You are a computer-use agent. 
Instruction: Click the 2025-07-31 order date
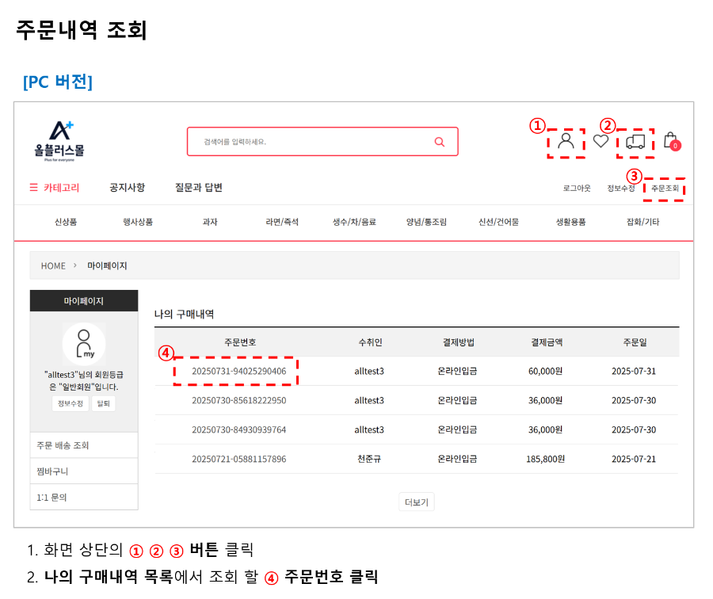pyautogui.click(x=634, y=371)
